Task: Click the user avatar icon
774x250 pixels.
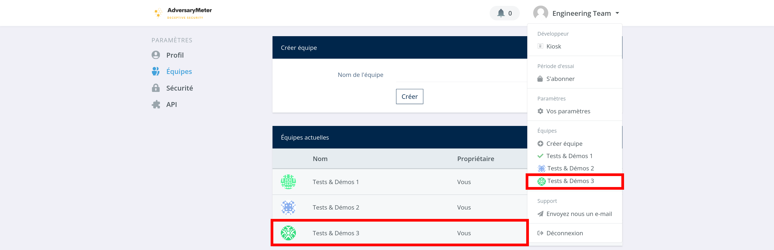Action: pyautogui.click(x=540, y=13)
